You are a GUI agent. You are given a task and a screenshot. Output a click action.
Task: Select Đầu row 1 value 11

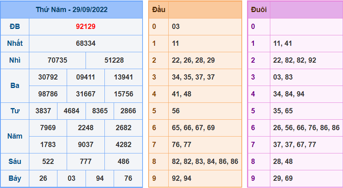coord(176,43)
